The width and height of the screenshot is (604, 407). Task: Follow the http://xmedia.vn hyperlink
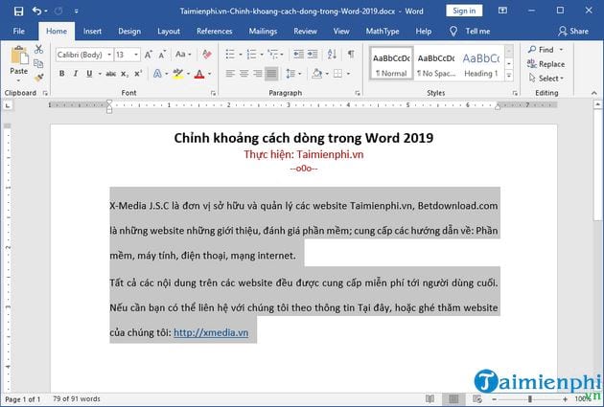click(x=211, y=332)
